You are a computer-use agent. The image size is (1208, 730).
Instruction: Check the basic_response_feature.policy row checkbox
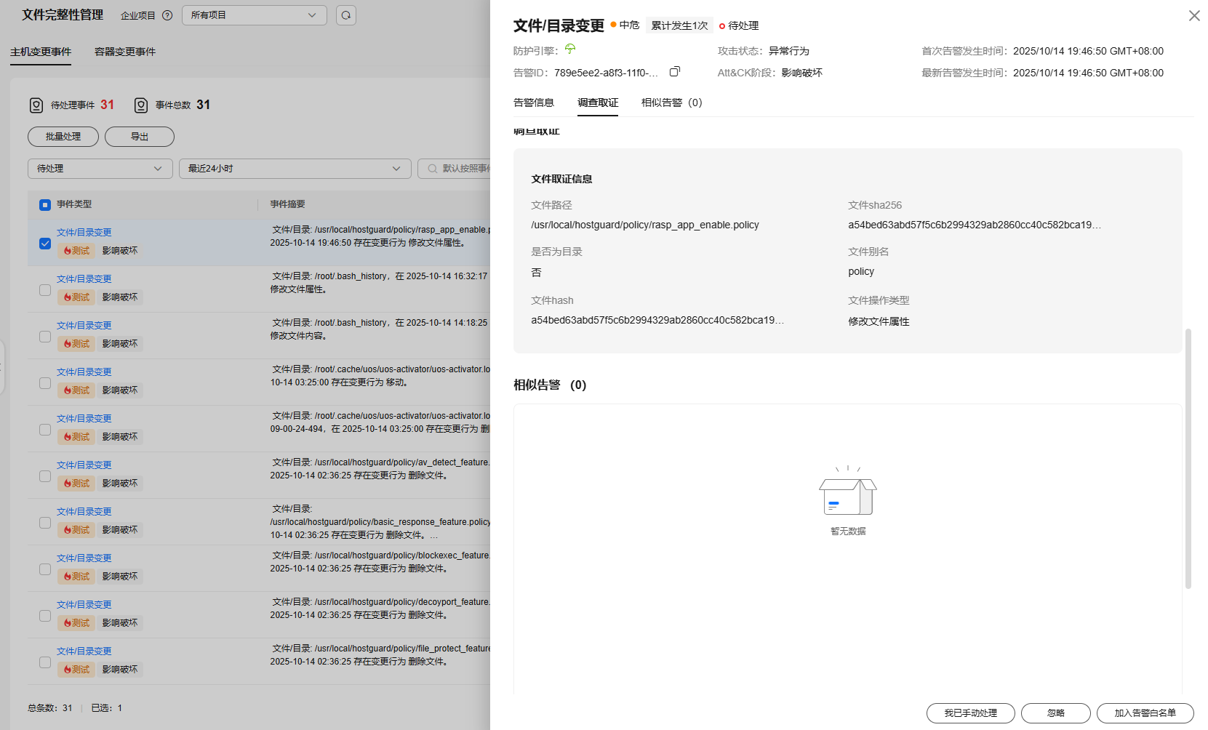pos(45,523)
